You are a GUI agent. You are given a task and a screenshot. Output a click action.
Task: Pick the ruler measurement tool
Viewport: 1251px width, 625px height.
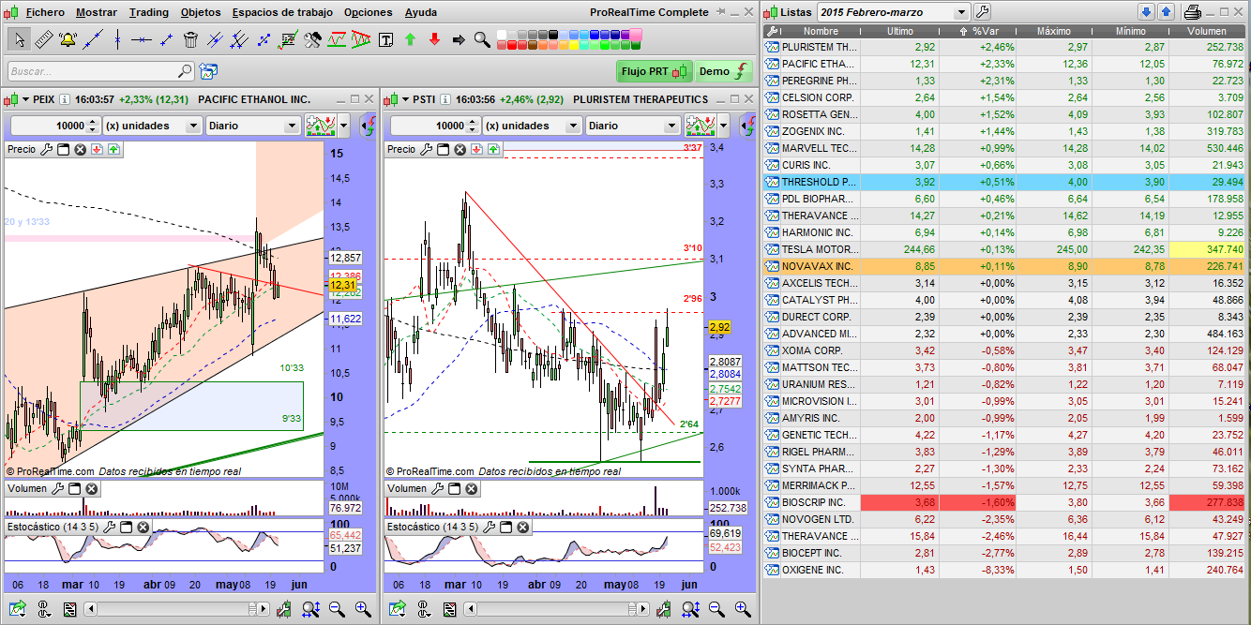pos(43,39)
